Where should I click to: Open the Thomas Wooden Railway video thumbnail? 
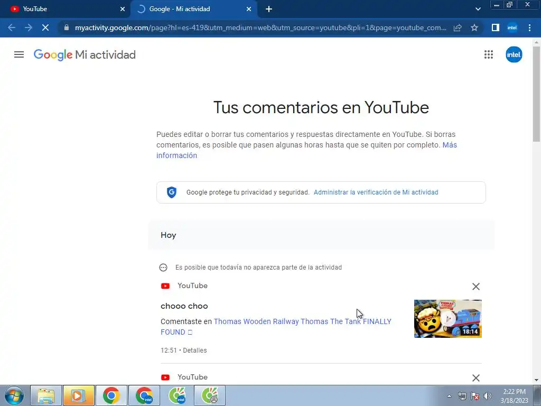(447, 319)
